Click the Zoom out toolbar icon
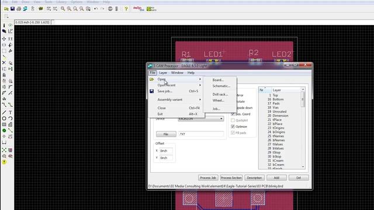The image size is (374, 210). (x=75, y=9)
